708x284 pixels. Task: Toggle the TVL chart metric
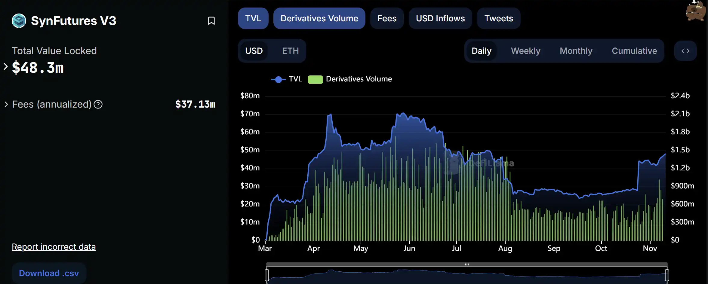pos(253,18)
